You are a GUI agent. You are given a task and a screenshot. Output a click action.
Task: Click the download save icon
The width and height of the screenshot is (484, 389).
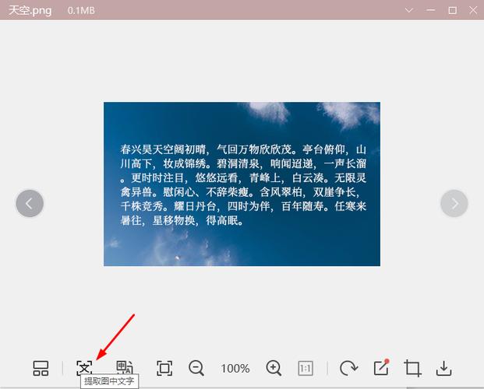(444, 368)
